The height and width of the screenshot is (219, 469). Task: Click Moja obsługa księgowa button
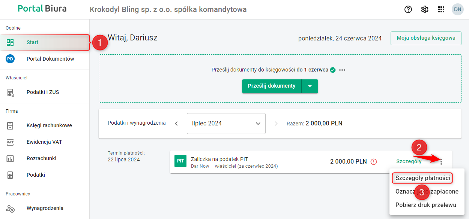(x=426, y=38)
